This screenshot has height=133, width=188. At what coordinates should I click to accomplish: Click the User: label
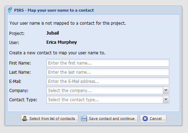pos(14,43)
